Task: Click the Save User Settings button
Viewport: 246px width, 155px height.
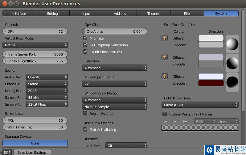Action: pos(32,153)
